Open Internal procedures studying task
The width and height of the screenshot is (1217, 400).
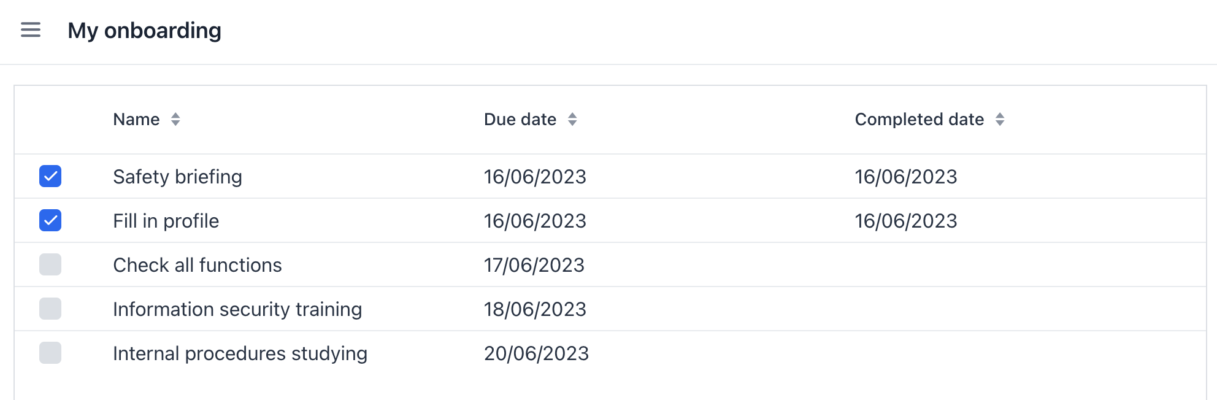click(240, 353)
